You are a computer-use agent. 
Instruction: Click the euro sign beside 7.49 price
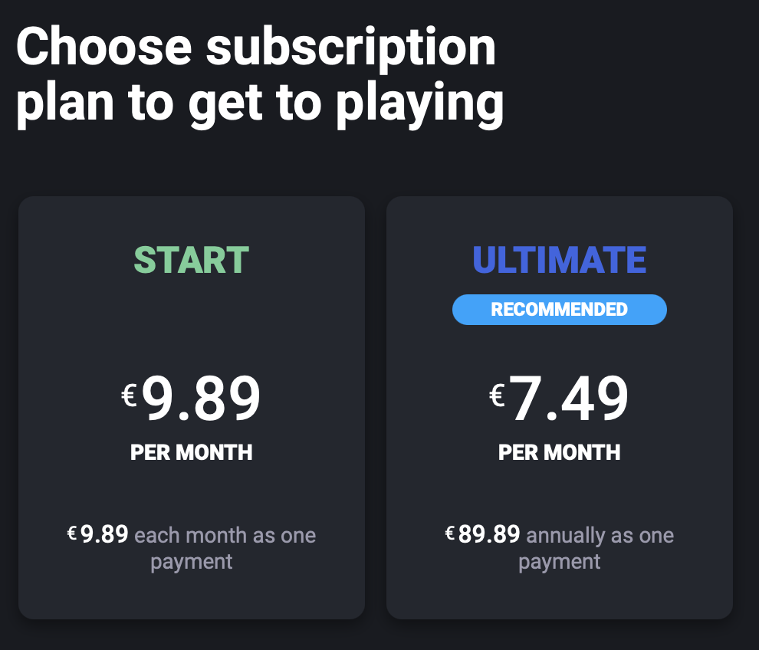pos(498,396)
